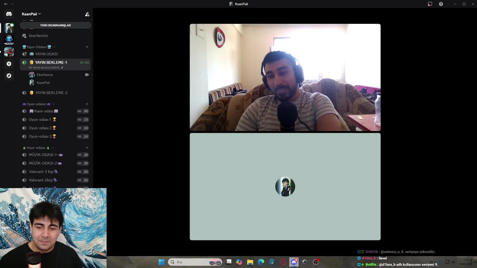Open the red avatar server icon
The width and height of the screenshot is (477, 268).
pyautogui.click(x=9, y=52)
